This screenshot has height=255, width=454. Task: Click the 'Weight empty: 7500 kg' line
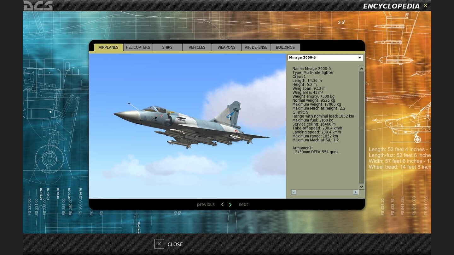coord(313,96)
